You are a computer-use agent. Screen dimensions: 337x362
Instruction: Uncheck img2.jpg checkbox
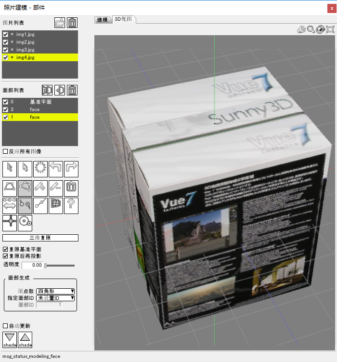point(5,42)
